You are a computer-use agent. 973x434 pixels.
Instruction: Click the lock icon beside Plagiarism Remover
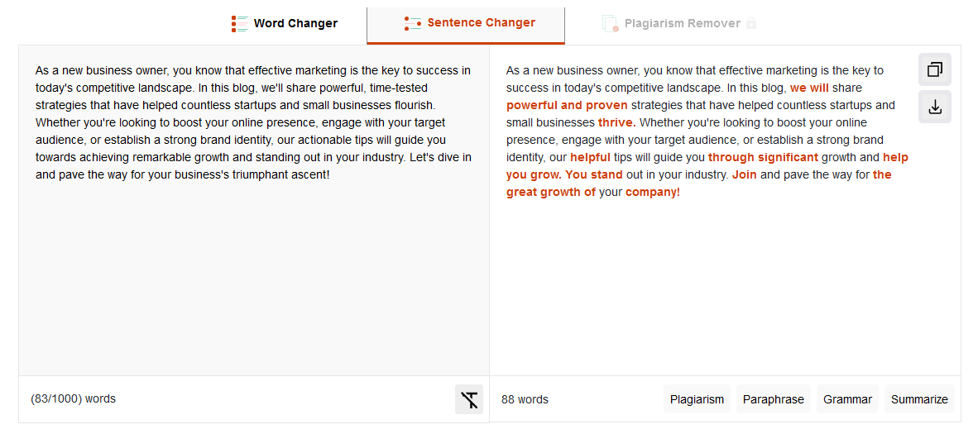tap(751, 23)
